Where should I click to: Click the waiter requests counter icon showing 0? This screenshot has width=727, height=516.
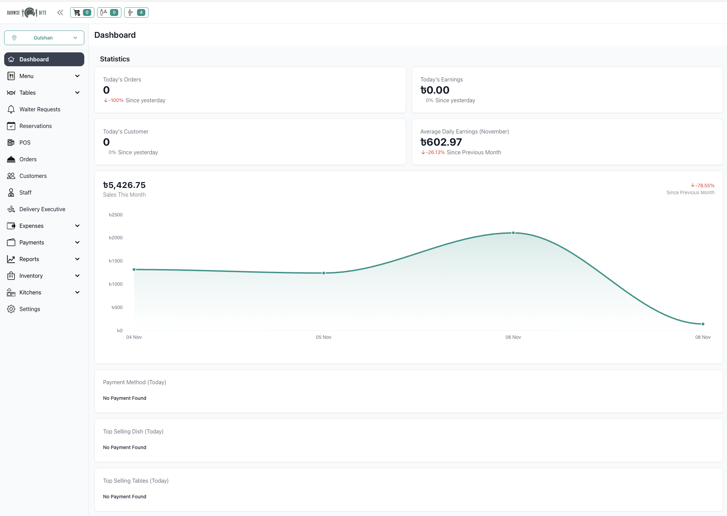pos(109,12)
